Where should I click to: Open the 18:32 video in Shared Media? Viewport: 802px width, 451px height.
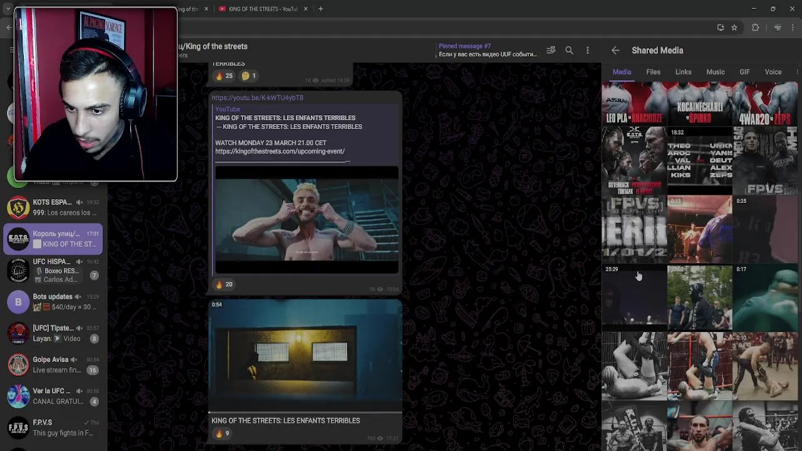tap(699, 160)
